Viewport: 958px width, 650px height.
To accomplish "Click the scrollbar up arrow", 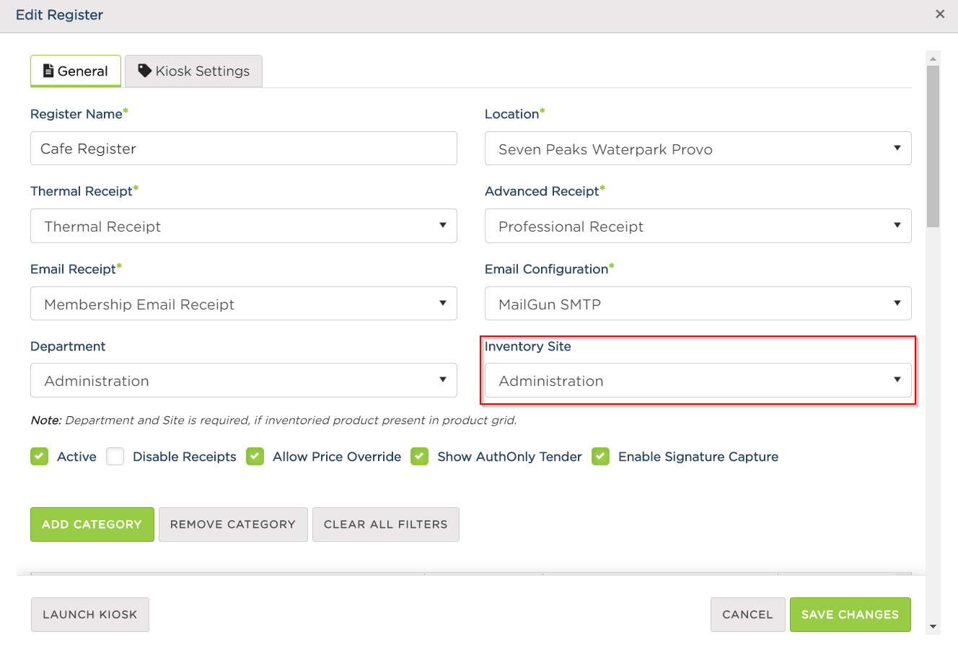I will click(933, 58).
